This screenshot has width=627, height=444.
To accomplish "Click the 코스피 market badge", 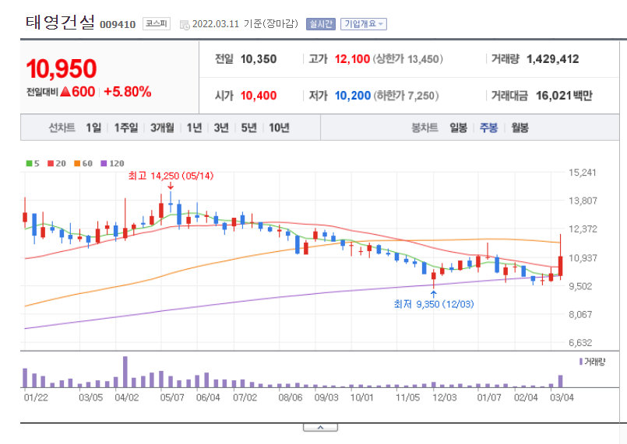I will coord(157,24).
